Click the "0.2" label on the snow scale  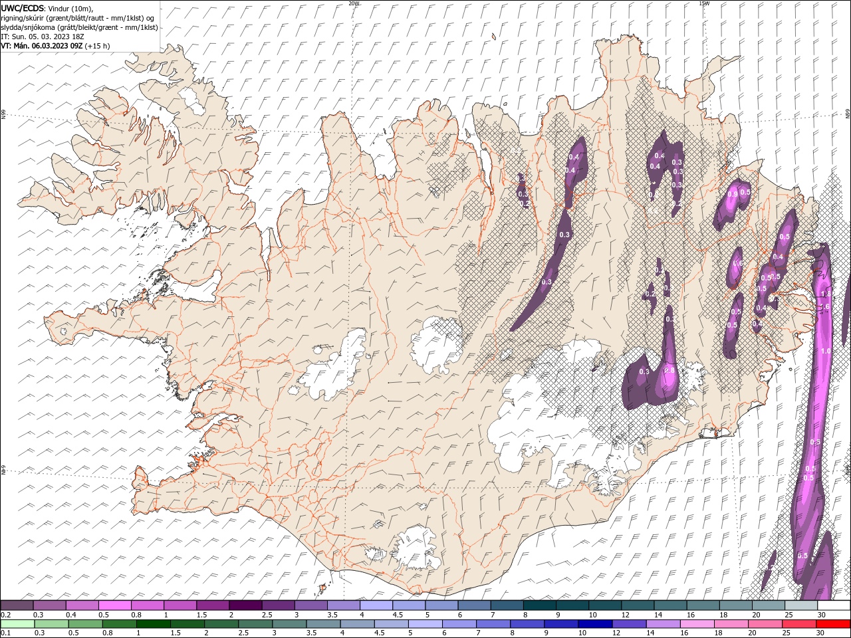(5, 615)
